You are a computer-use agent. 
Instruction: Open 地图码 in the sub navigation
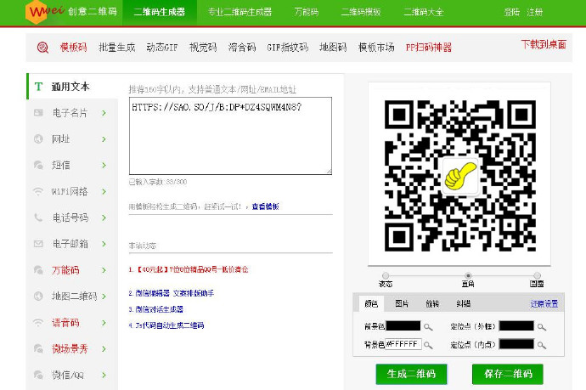[x=333, y=48]
